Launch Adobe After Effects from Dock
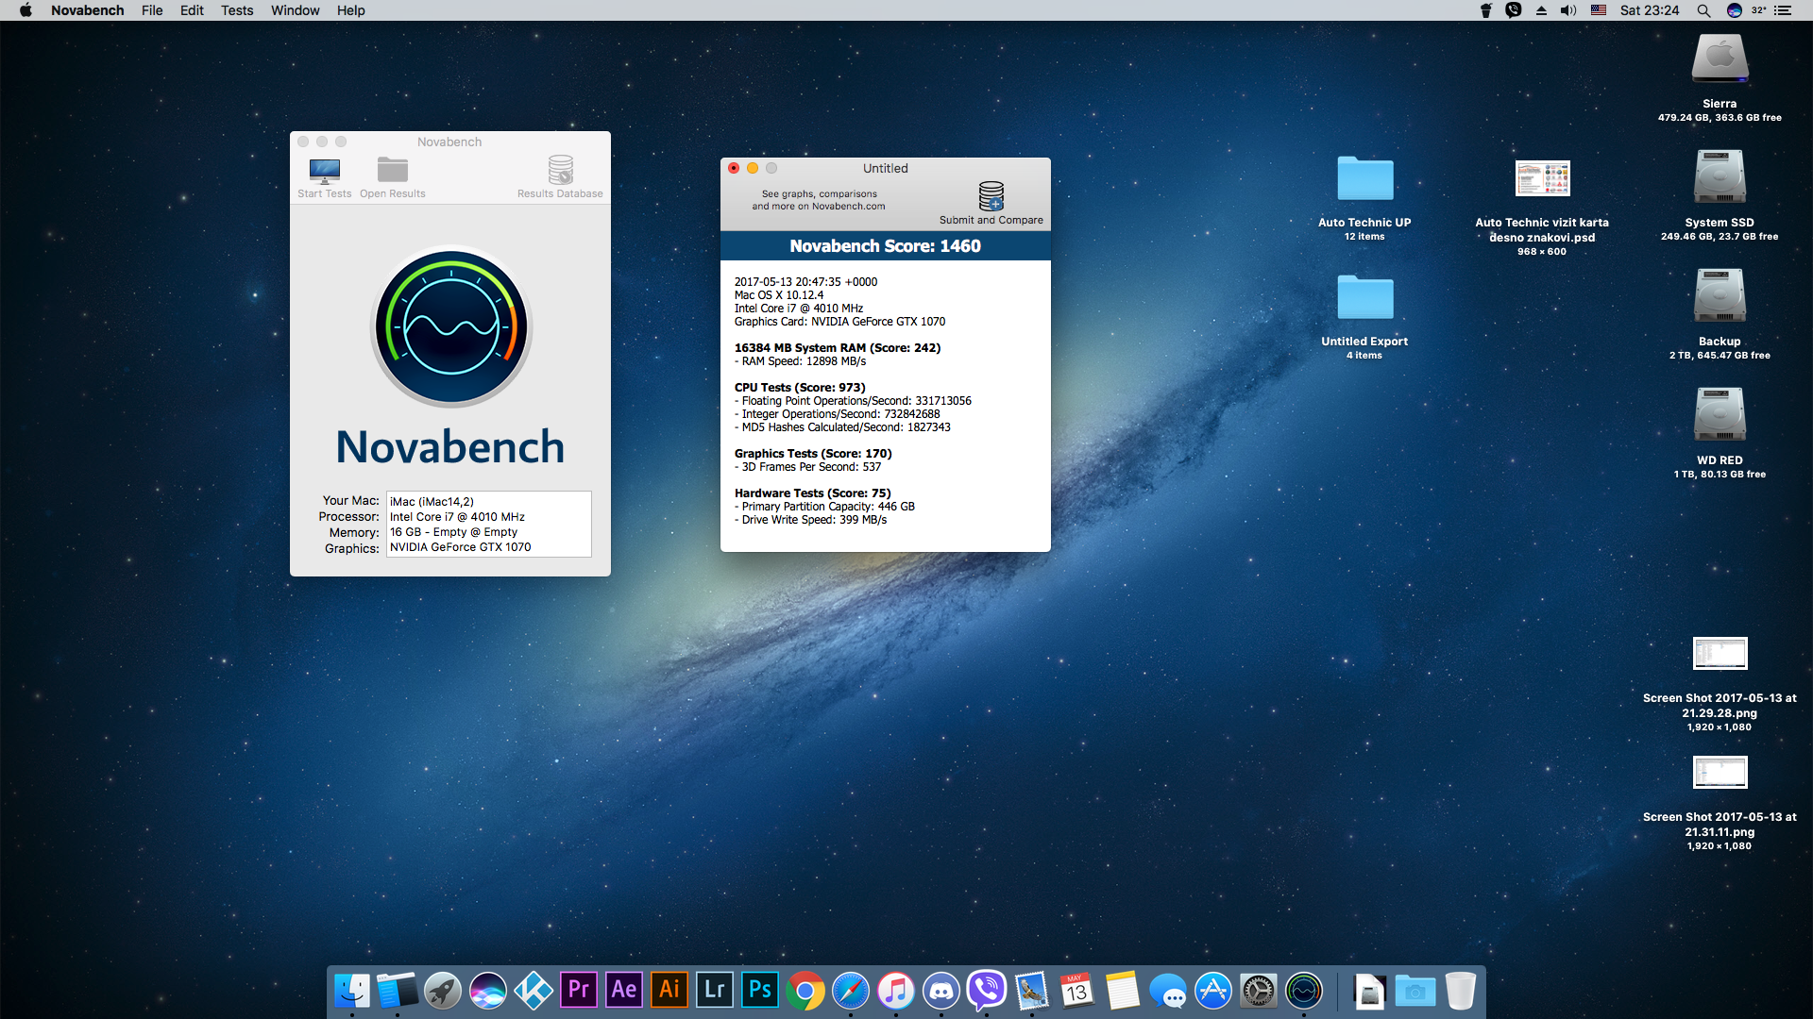The width and height of the screenshot is (1813, 1019). [x=624, y=990]
